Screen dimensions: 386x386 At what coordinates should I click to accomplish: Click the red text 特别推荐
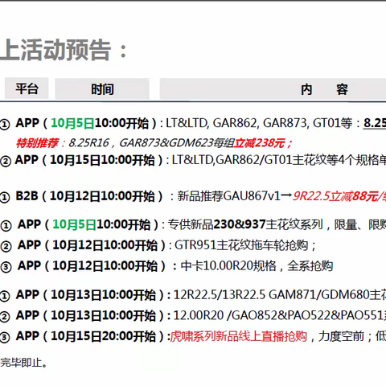point(37,143)
